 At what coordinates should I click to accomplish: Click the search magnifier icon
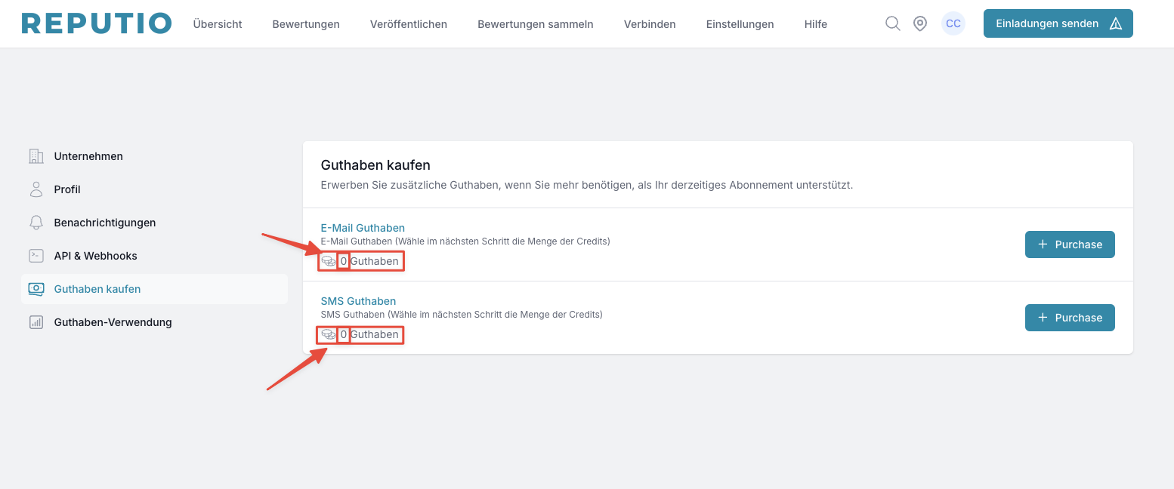coord(892,23)
